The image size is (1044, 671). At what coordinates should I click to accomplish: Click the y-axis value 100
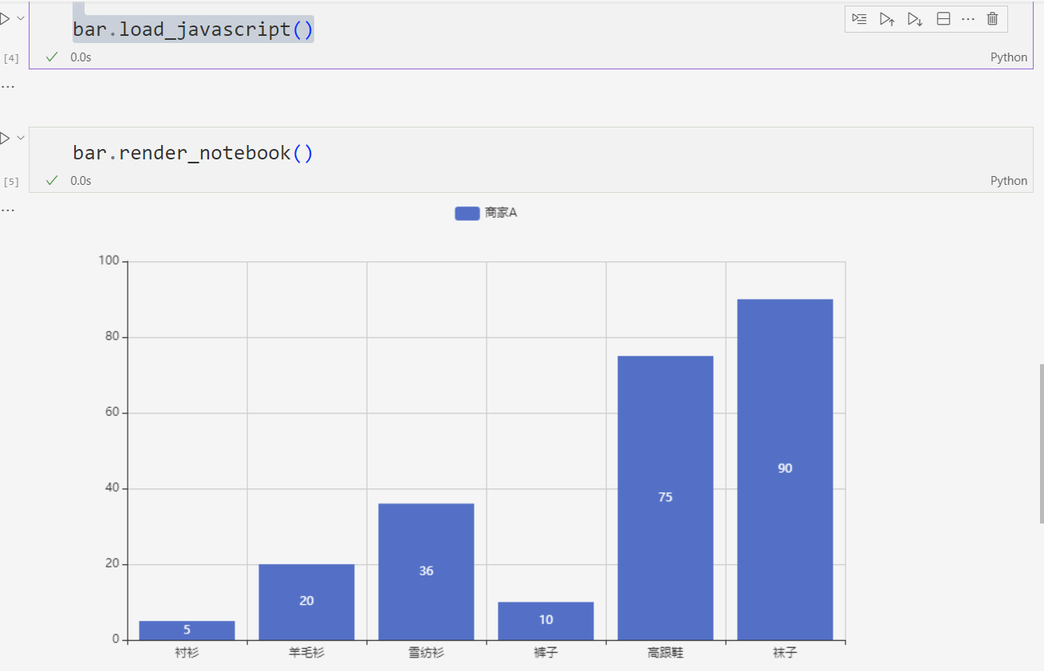108,261
